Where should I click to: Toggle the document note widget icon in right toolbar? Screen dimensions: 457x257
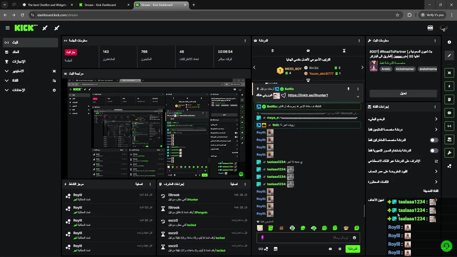(449, 99)
